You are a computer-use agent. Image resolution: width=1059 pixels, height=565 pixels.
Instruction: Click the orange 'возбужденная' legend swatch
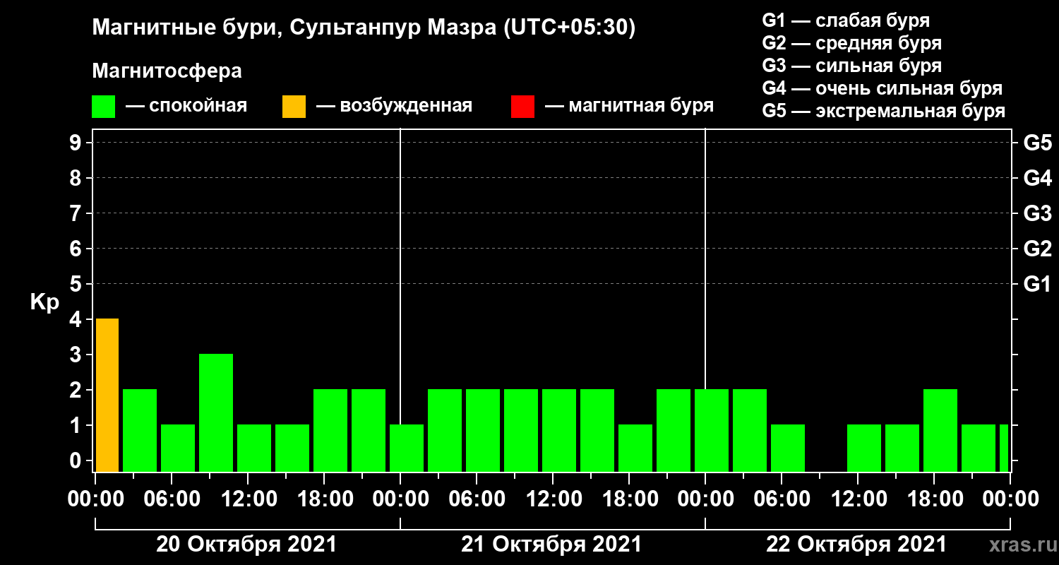[x=294, y=107]
